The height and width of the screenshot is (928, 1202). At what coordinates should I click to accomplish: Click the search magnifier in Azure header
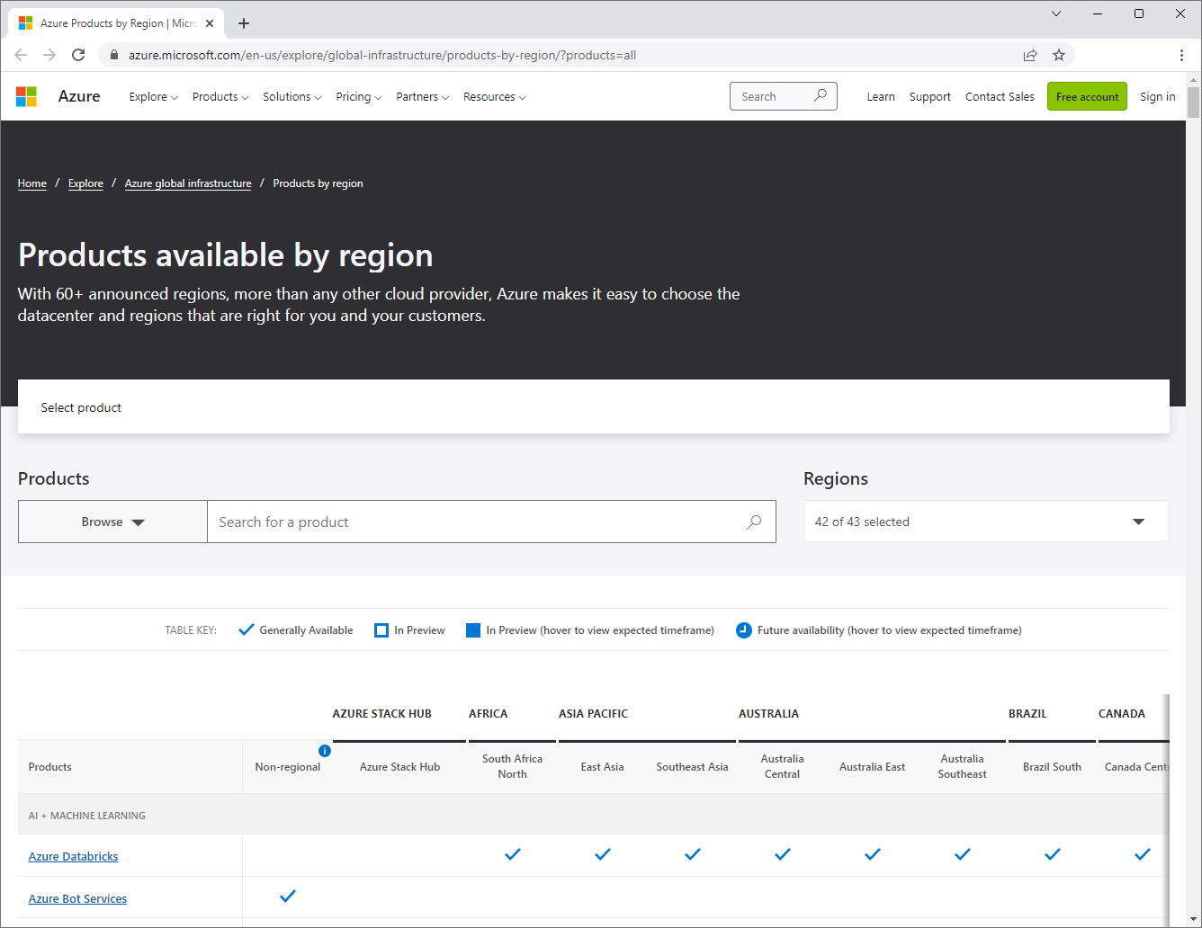(820, 96)
